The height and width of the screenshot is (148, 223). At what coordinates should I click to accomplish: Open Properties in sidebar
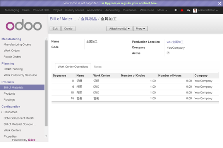point(10,136)
